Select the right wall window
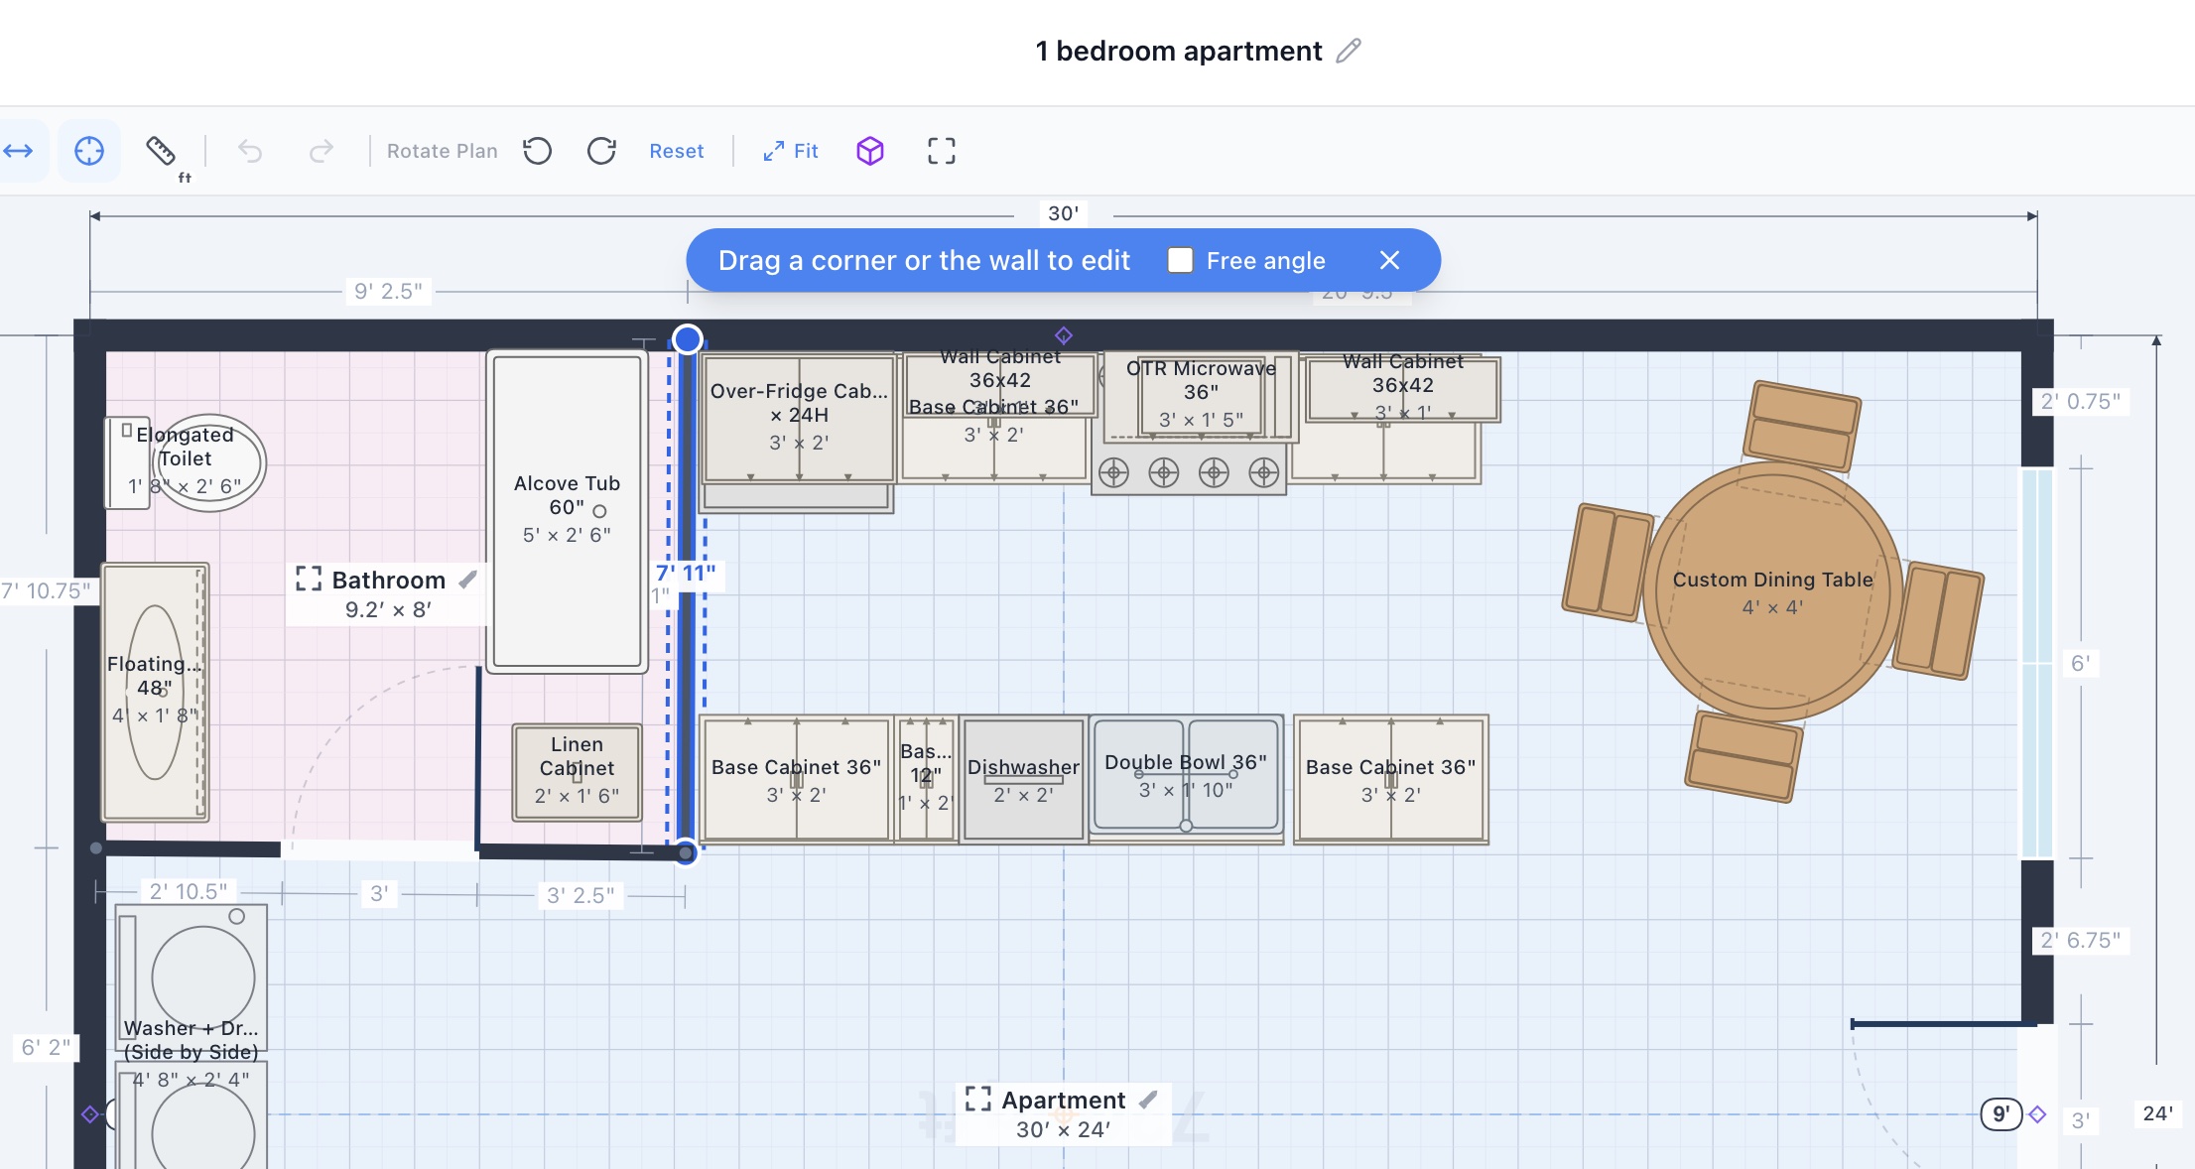The image size is (2195, 1169). (2037, 663)
